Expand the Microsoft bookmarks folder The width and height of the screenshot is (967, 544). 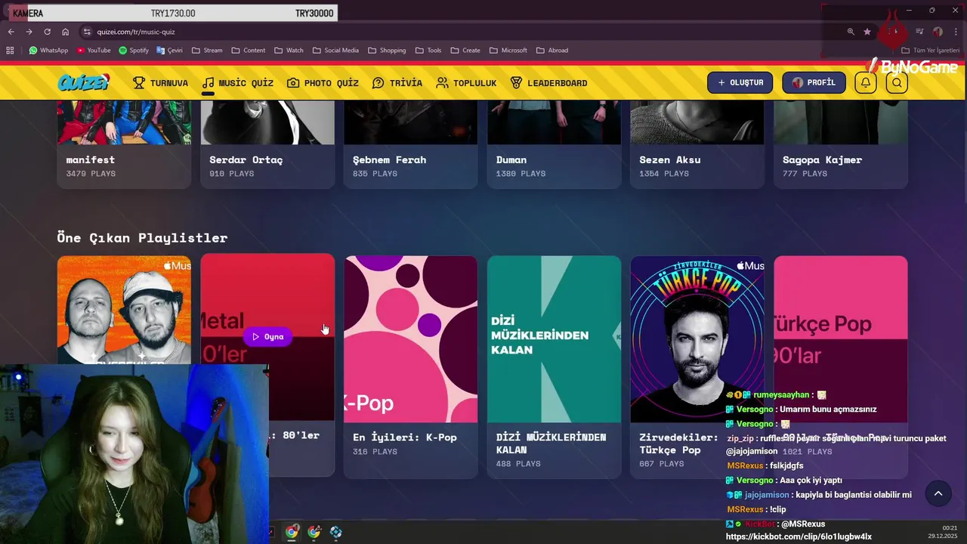pos(508,51)
